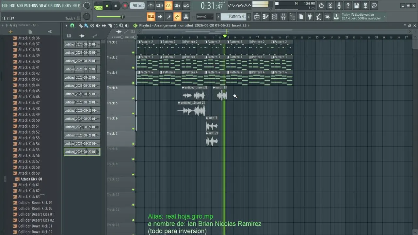Select the playlist paint brush tool
The image size is (418, 235).
(86, 25)
